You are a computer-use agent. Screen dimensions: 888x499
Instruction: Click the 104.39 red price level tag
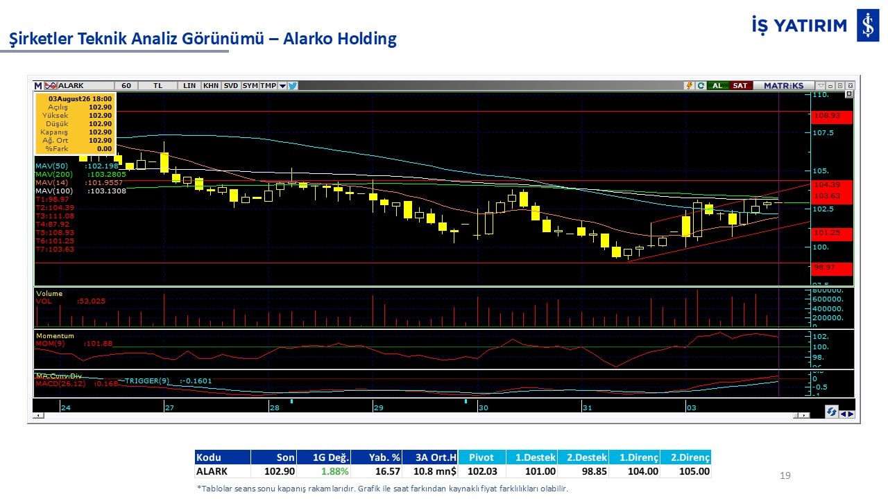(x=832, y=185)
